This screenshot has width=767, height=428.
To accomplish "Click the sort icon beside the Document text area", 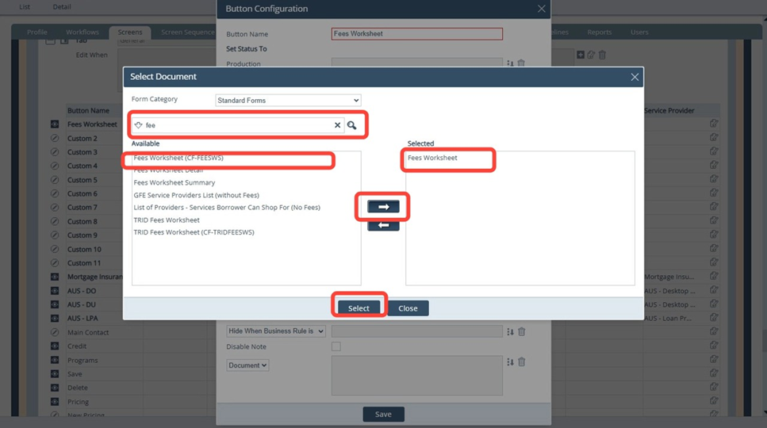I will coord(510,362).
